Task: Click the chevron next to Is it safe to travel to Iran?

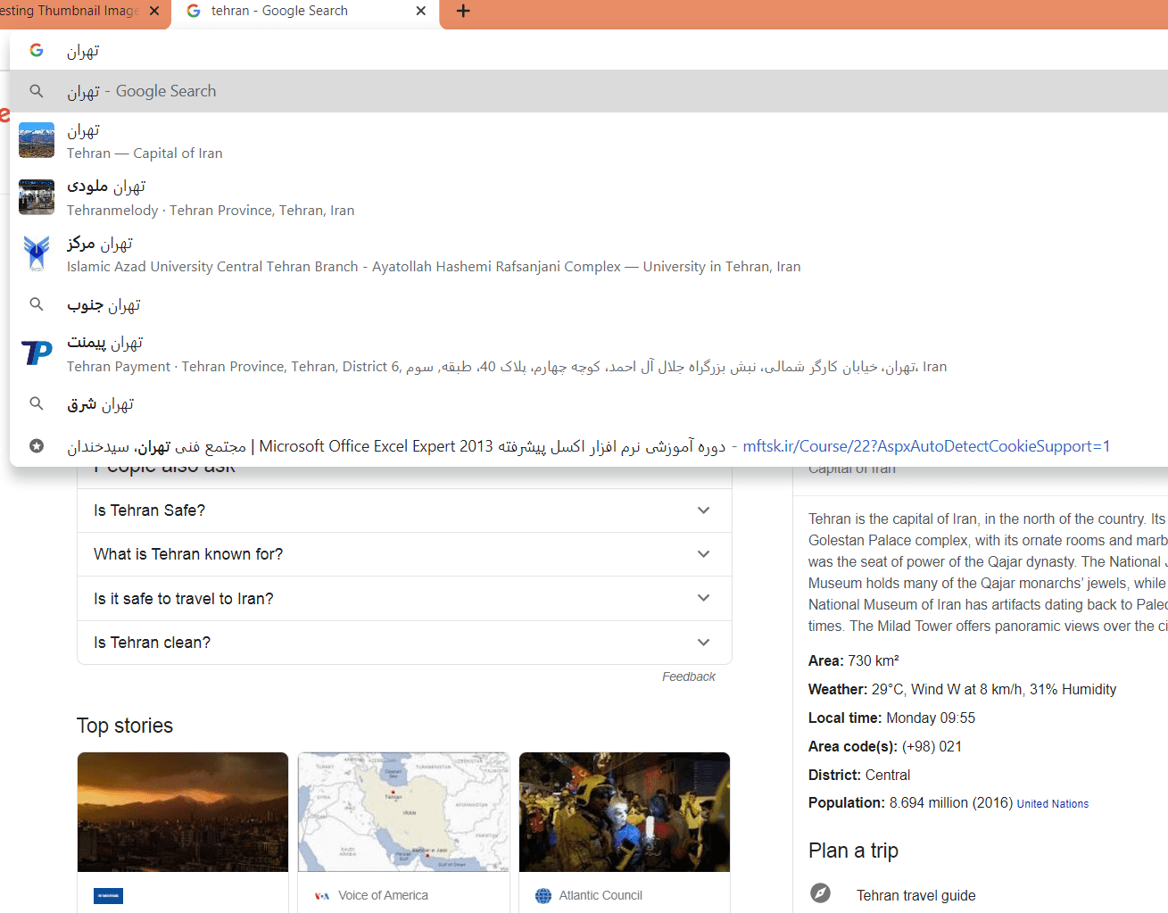Action: click(703, 598)
